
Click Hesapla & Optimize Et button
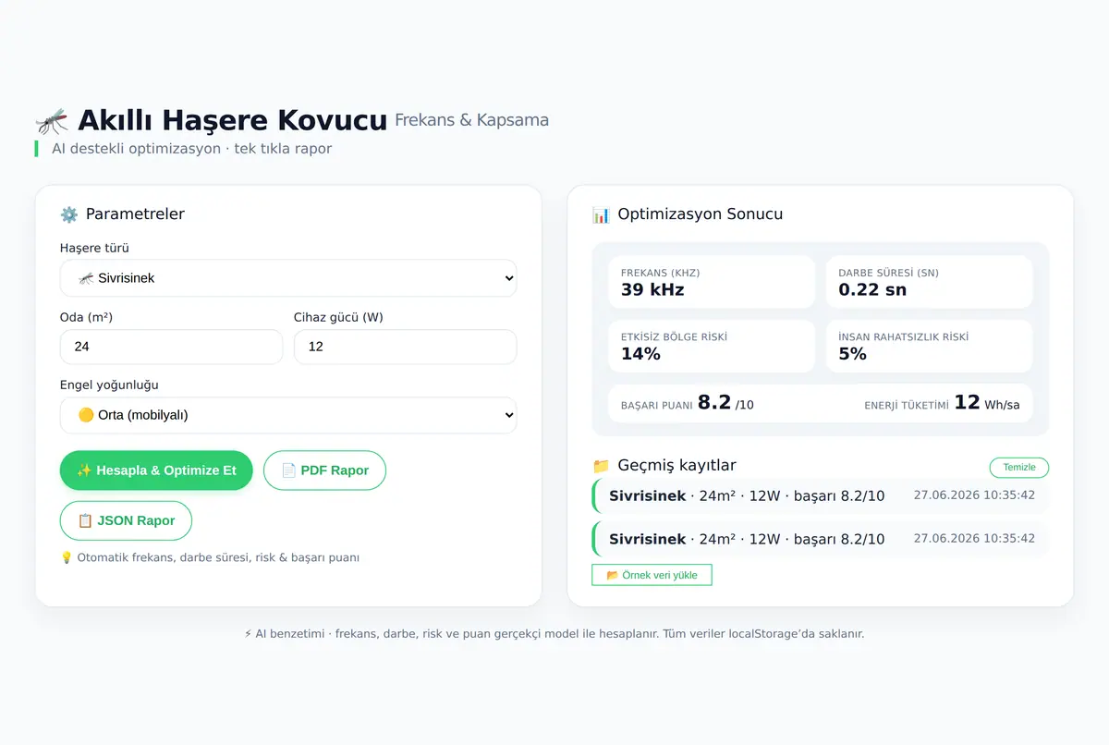pos(156,470)
